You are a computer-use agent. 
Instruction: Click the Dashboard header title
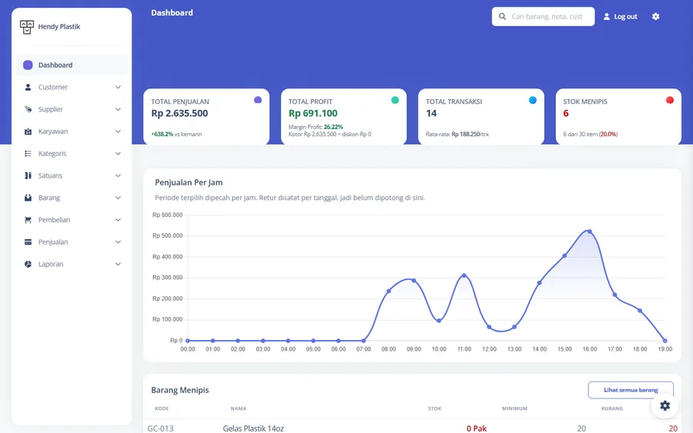point(172,13)
